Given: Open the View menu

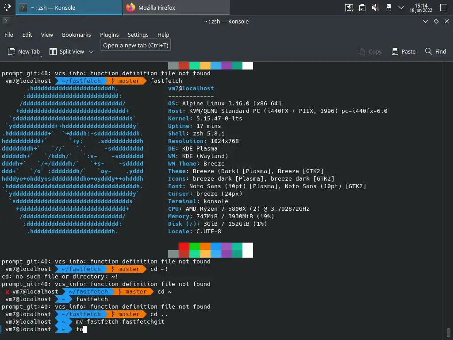Looking at the screenshot, I should 47,35.
